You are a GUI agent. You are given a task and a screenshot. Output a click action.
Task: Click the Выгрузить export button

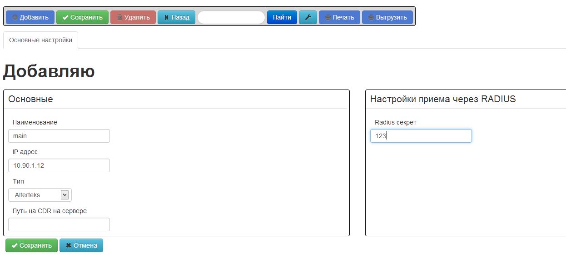[387, 17]
